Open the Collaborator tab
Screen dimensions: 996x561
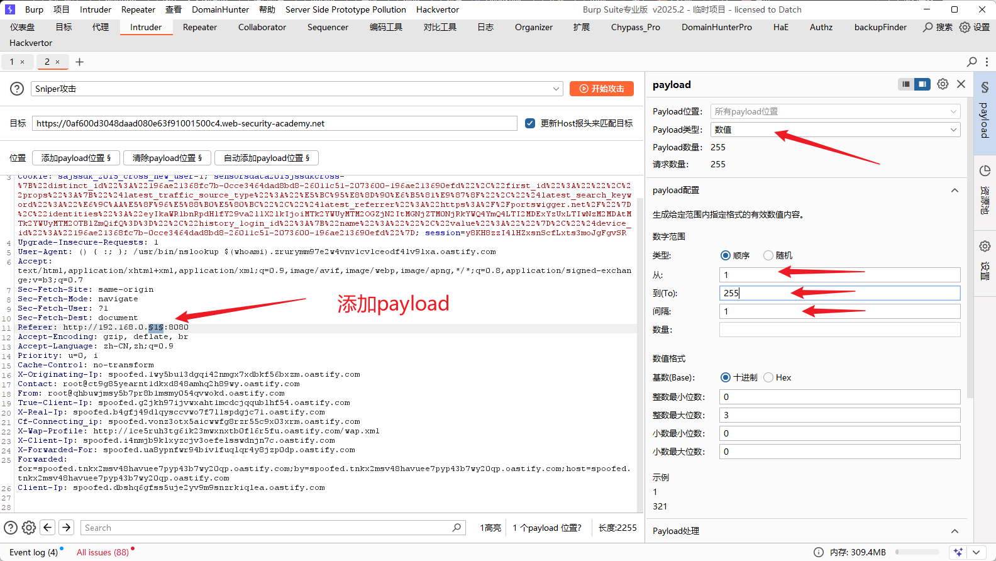pyautogui.click(x=262, y=27)
